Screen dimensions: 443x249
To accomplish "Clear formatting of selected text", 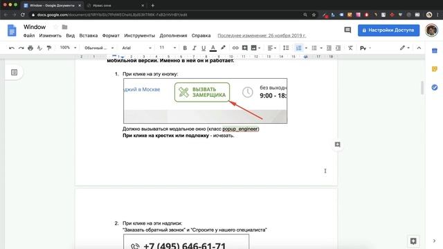I will pos(350,48).
